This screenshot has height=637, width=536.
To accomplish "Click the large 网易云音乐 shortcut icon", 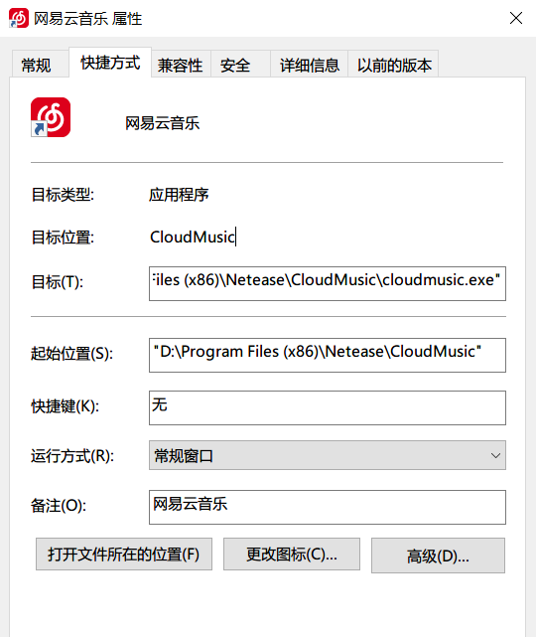I will pos(51,117).
